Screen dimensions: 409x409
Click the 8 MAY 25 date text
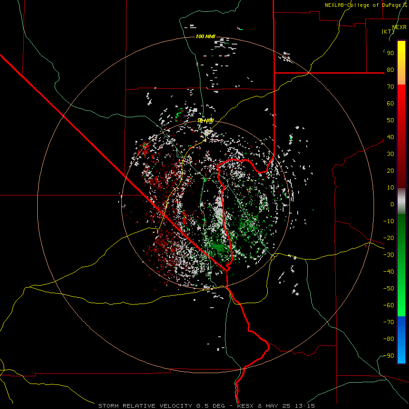[274, 406]
